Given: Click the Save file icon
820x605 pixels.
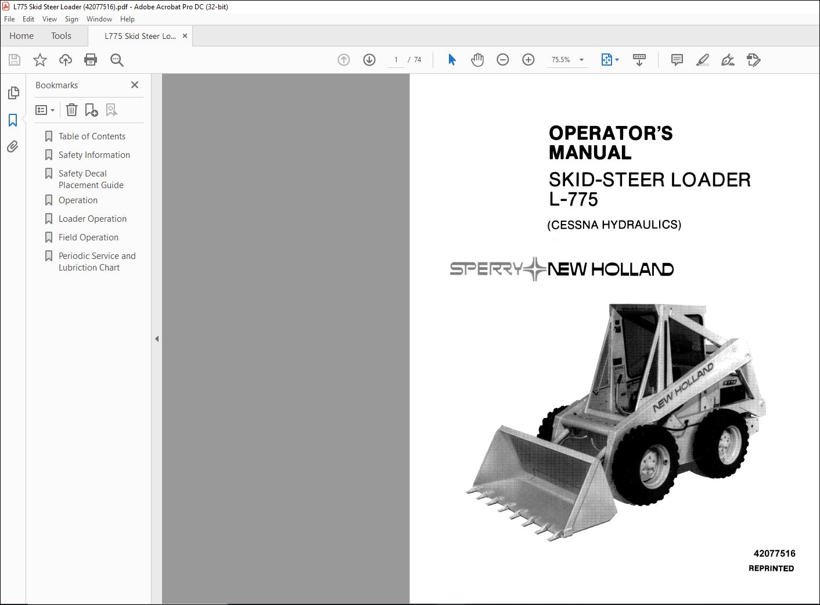Looking at the screenshot, I should 15,60.
